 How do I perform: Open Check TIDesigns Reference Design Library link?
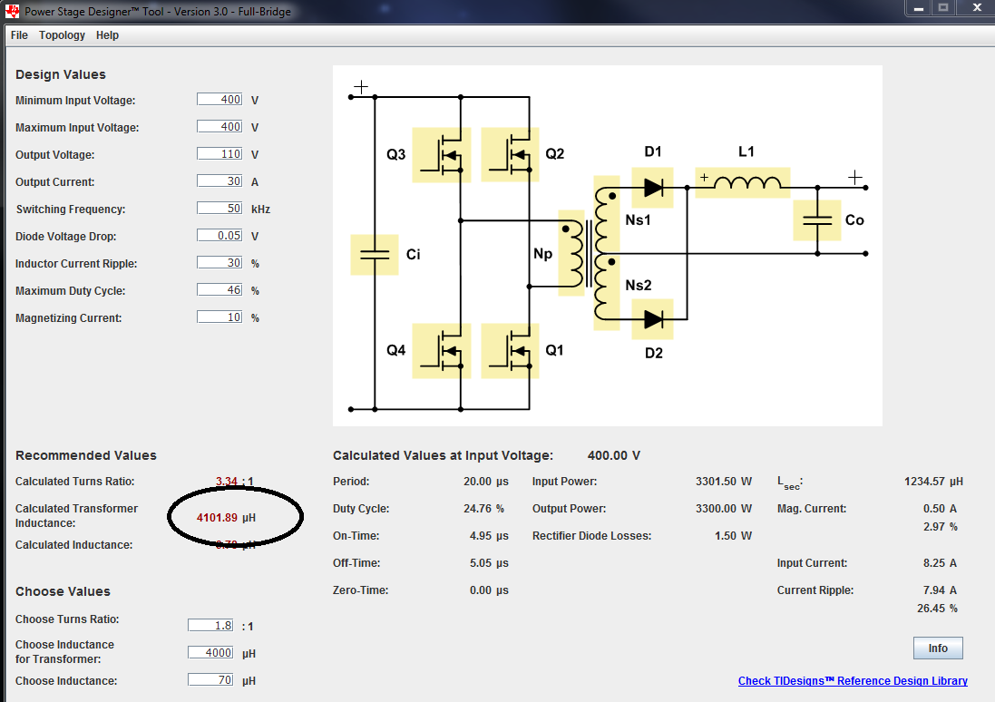pos(853,680)
